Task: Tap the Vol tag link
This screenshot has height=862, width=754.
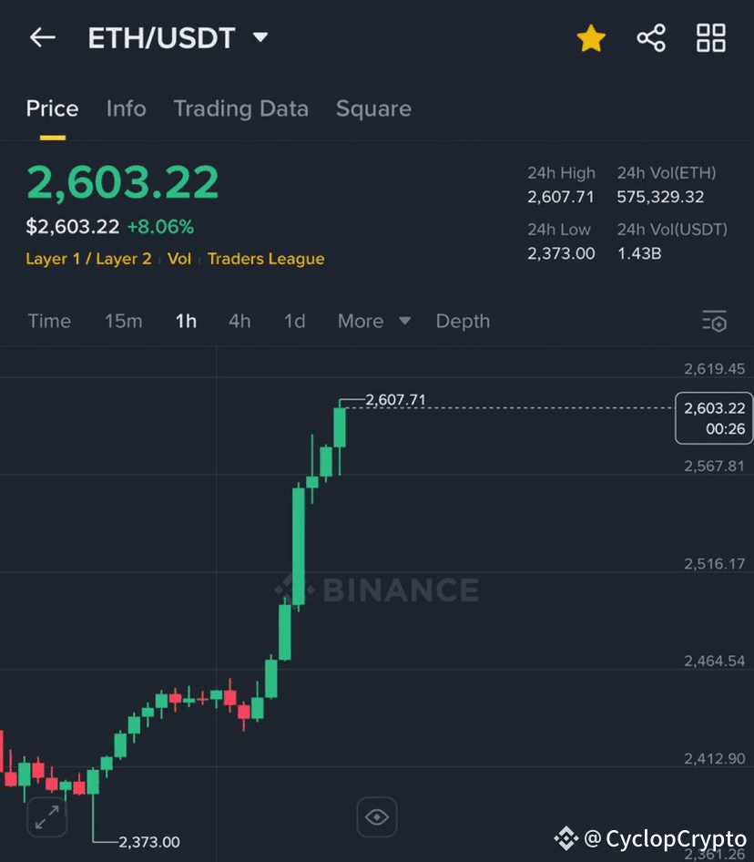Action: coord(179,259)
